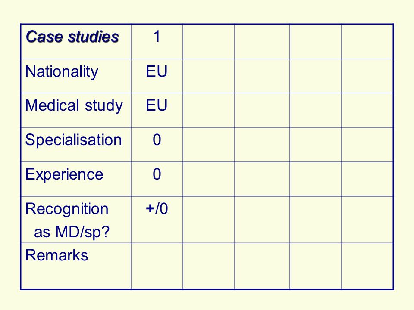Viewport: 414px width, 310px height.
Task: Select the Specialisation value '0' cell
Action: tap(157, 145)
